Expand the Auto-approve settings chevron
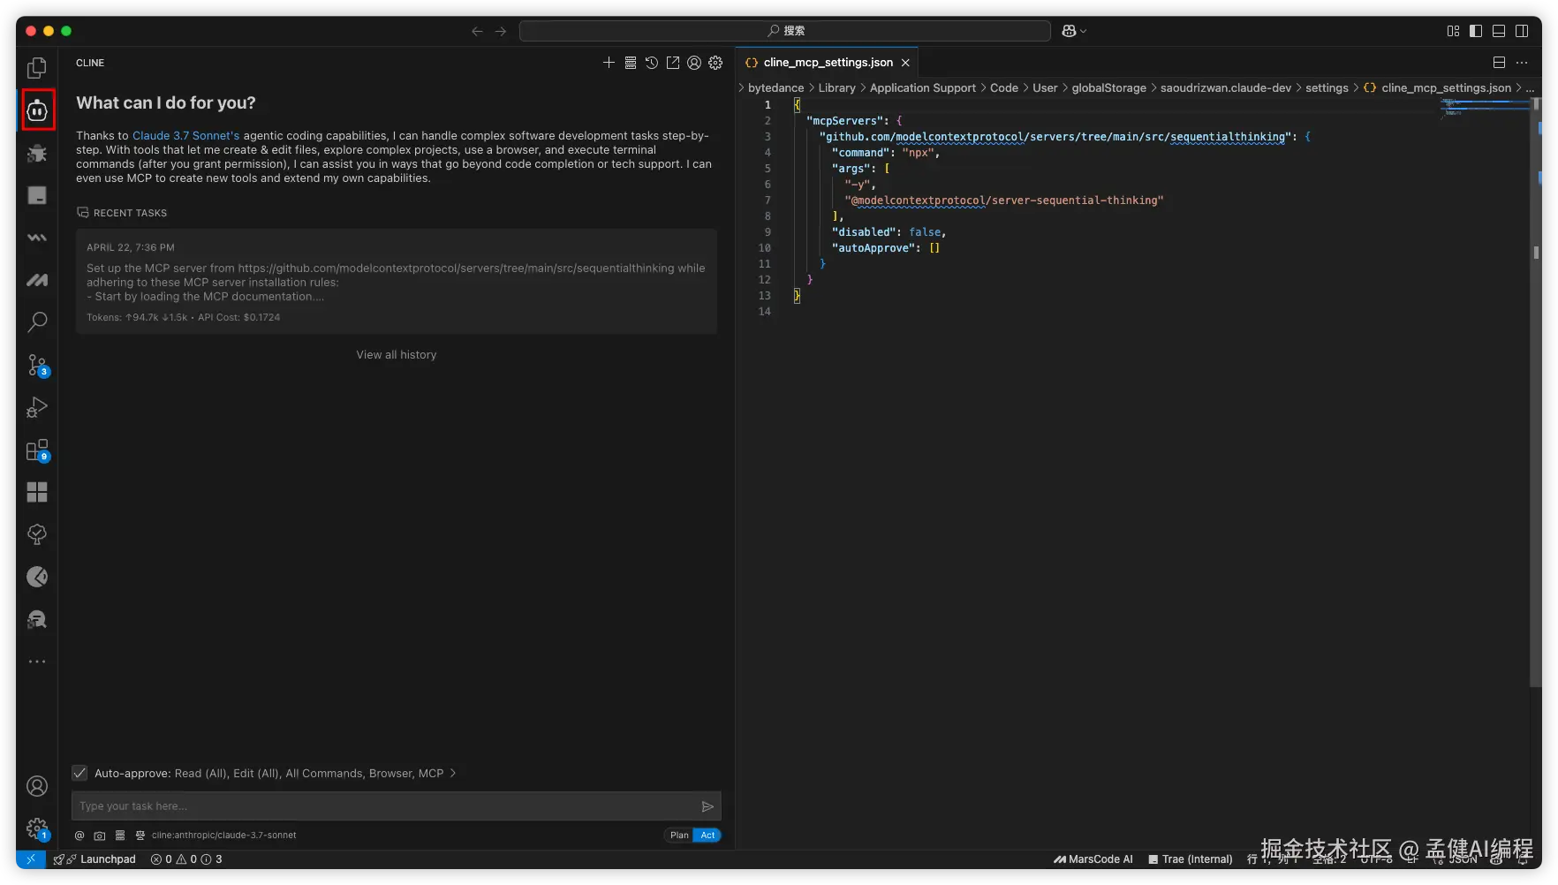This screenshot has height=885, width=1558. tap(453, 773)
